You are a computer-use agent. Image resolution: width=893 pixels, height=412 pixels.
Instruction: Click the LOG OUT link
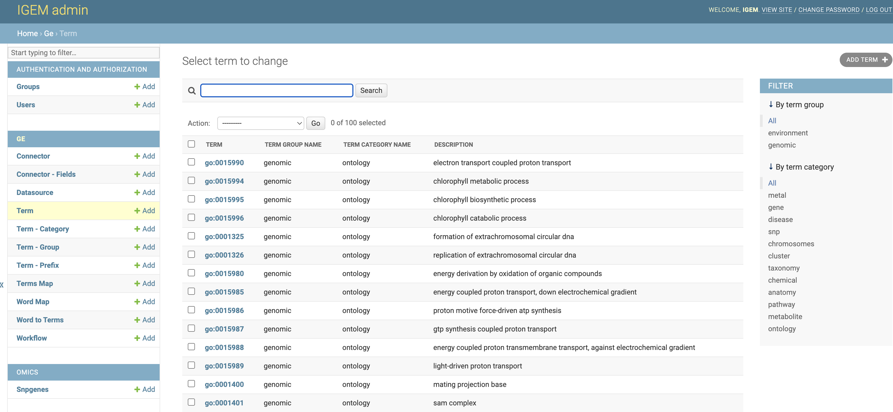click(x=879, y=10)
